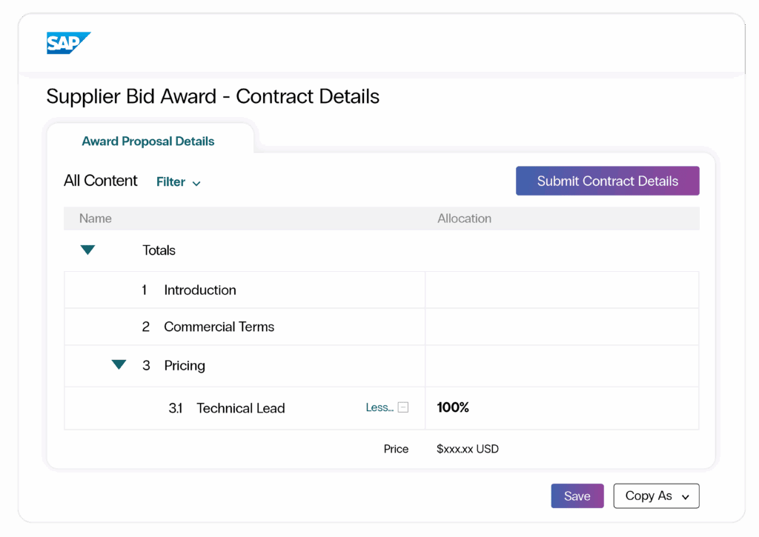Click the Totals label
The image size is (759, 537).
pos(159,250)
